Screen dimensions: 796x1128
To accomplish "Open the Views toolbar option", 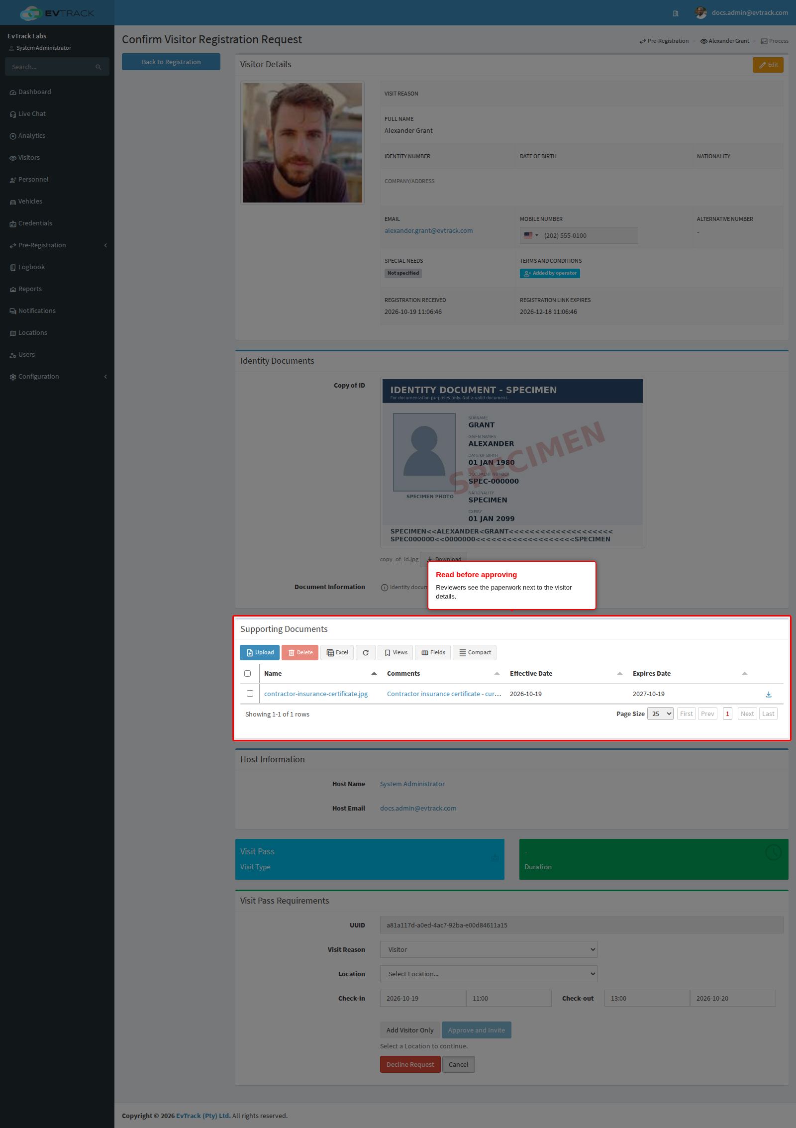I will 396,653.
